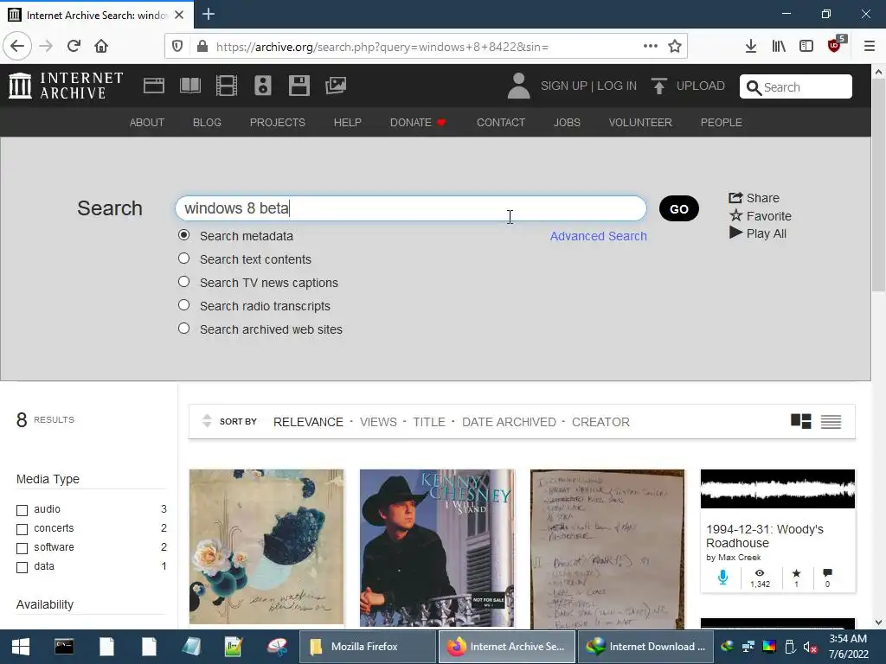Open HELP navigation item
This screenshot has width=886, height=664.
click(348, 123)
